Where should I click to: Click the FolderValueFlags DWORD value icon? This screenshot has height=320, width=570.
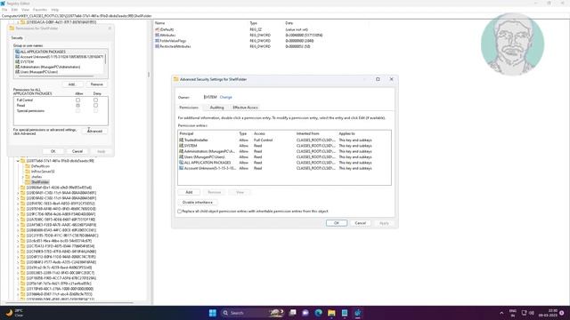click(158, 41)
